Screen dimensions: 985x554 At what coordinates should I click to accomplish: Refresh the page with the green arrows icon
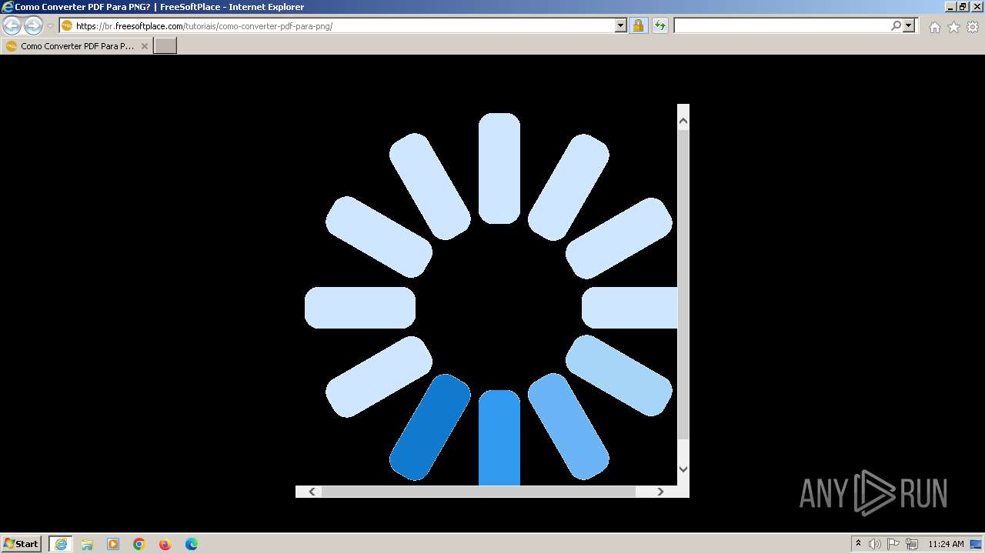(659, 25)
